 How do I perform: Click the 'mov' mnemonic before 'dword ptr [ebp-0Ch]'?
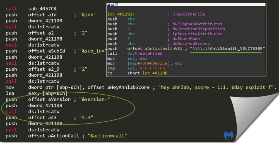pos(10,87)
